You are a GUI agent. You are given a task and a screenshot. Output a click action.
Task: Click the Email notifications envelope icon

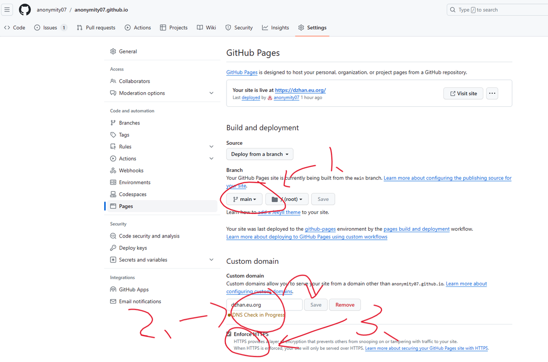(113, 301)
